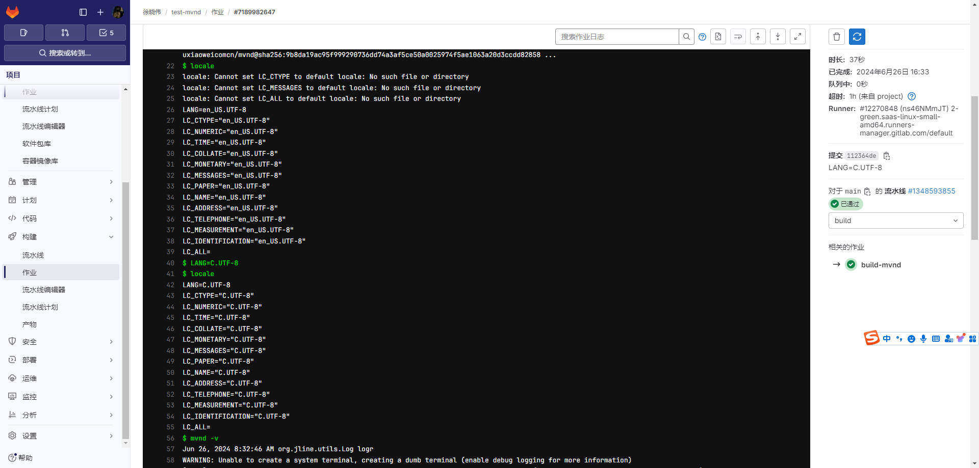
Task: Show raw job log file
Action: (x=718, y=37)
